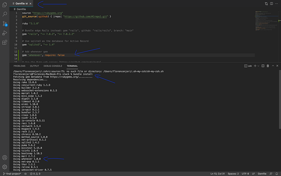Screen dimensions: 281x176
Task: Open the Accounts menu icon
Action: click(5, 158)
